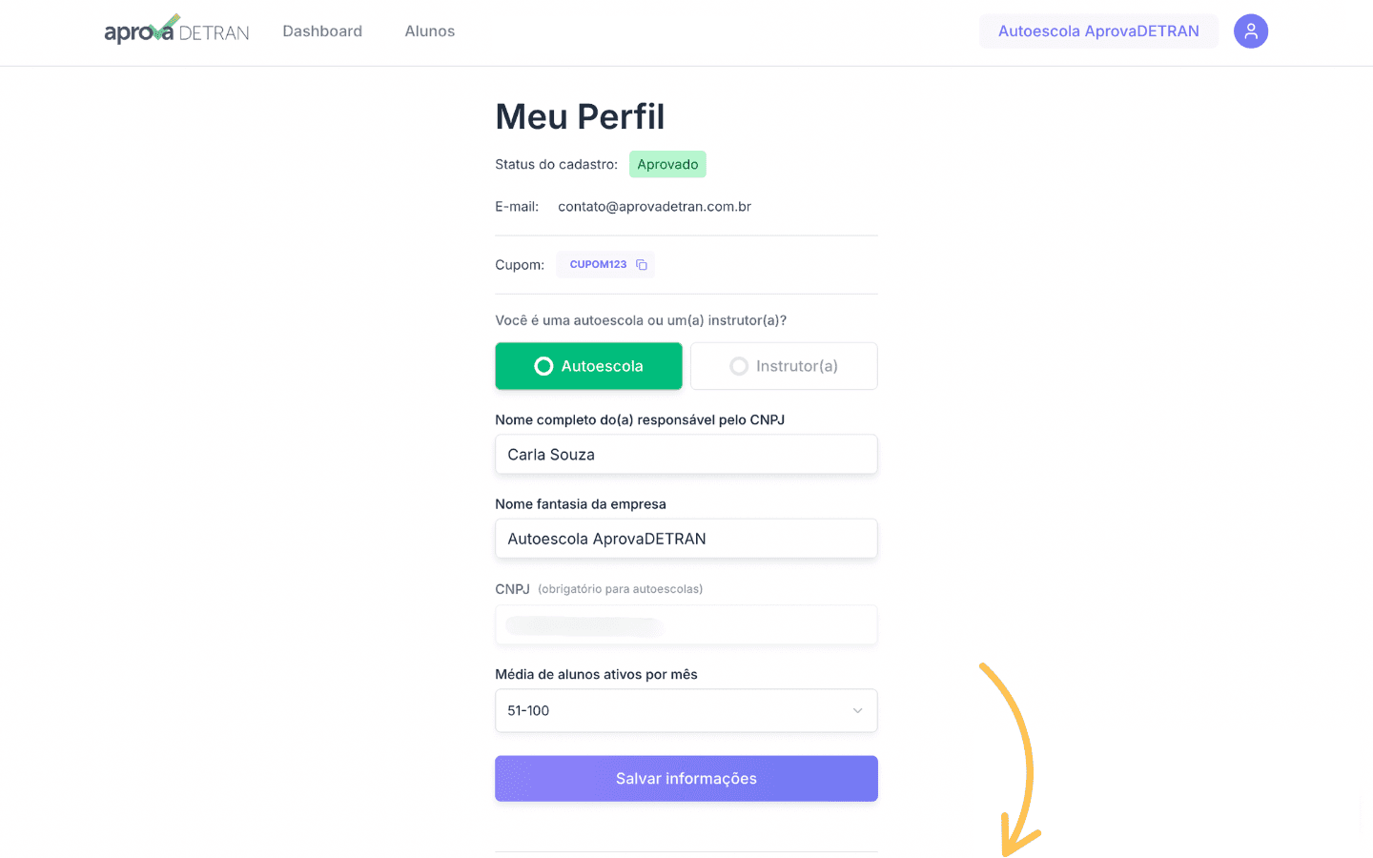Click the Autoescola radio circle

click(x=543, y=366)
